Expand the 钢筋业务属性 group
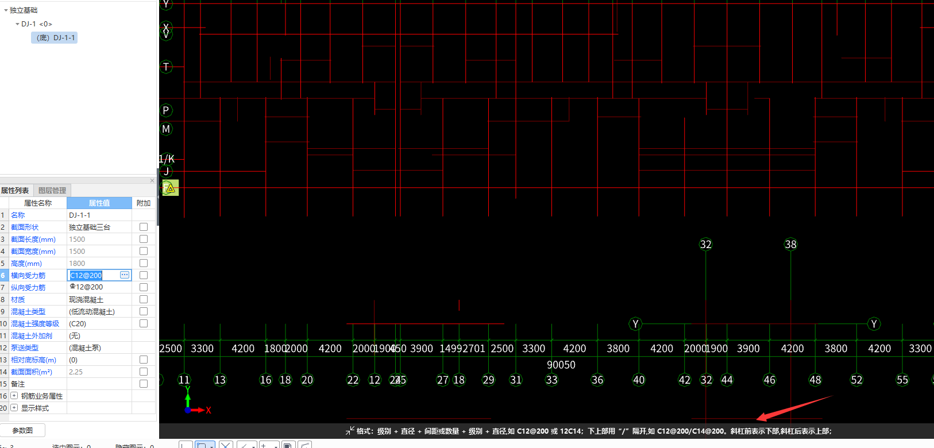Viewport: 934px width, 448px height. tap(14, 396)
